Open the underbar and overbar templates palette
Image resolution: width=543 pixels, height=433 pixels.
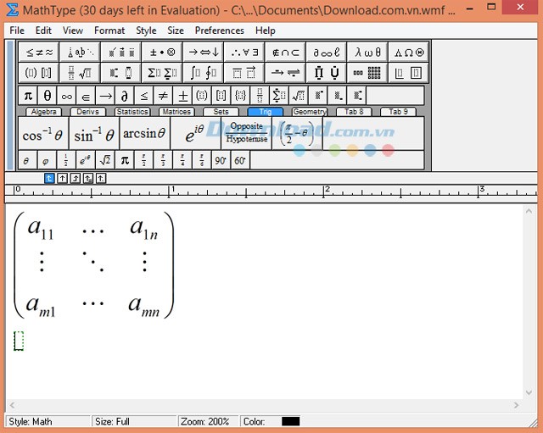[x=244, y=73]
